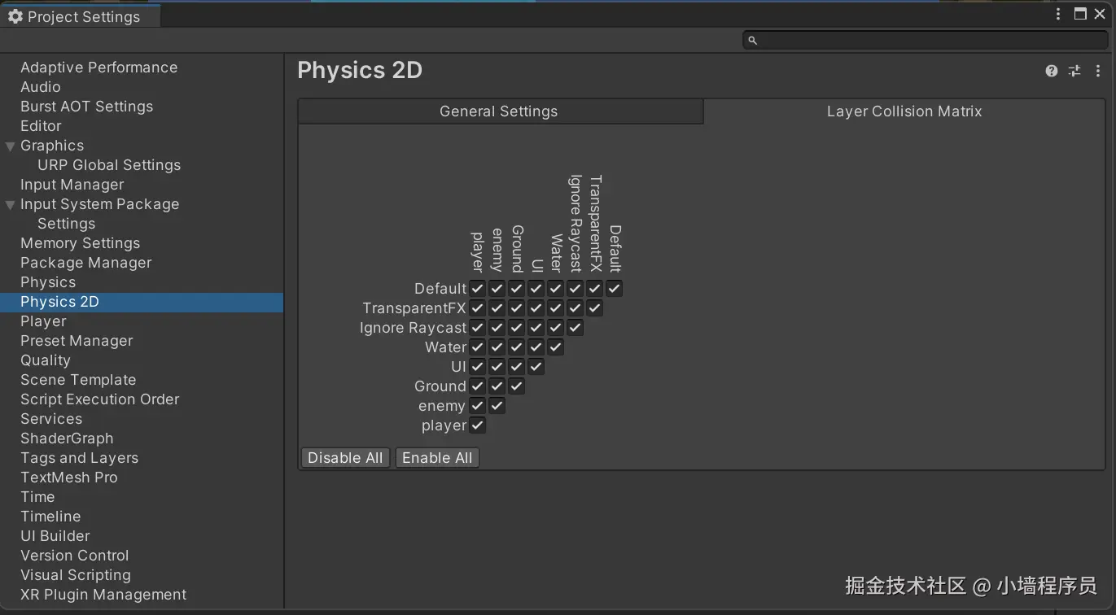Toggle Ground row, Ground column collision checkbox
Image resolution: width=1116 pixels, height=615 pixels.
pyautogui.click(x=517, y=386)
